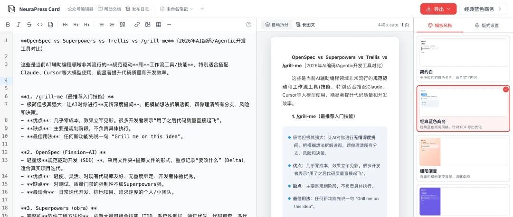Insert inline code
The height and width of the screenshot is (217, 513).
(x=39, y=25)
